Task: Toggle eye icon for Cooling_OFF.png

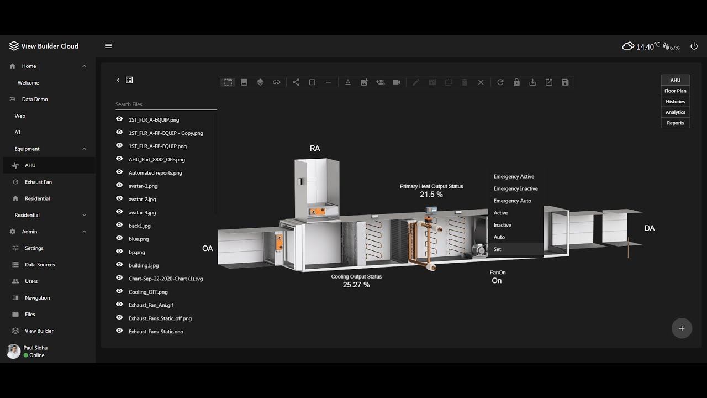Action: [x=119, y=291]
